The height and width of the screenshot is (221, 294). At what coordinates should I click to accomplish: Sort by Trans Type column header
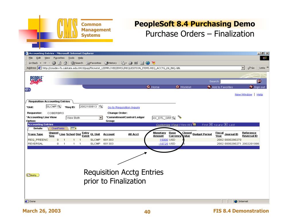tap(35, 134)
